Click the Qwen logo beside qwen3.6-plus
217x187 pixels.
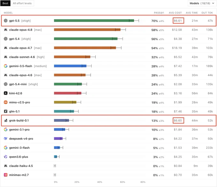(5, 157)
